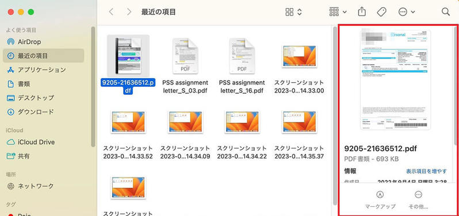Click the desktop icon beside デスクトップ
This screenshot has width=459, height=216.
[10, 98]
